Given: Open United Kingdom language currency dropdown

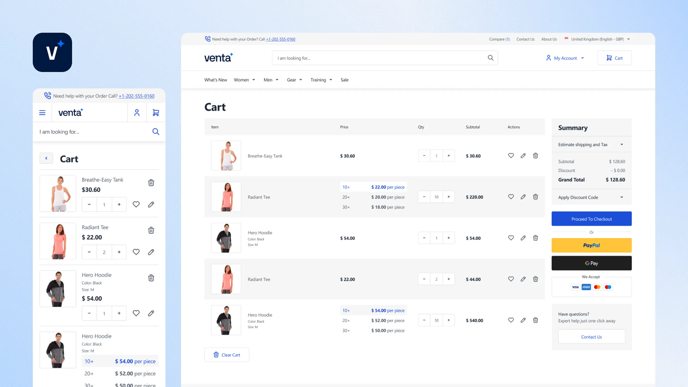Looking at the screenshot, I should click(597, 39).
